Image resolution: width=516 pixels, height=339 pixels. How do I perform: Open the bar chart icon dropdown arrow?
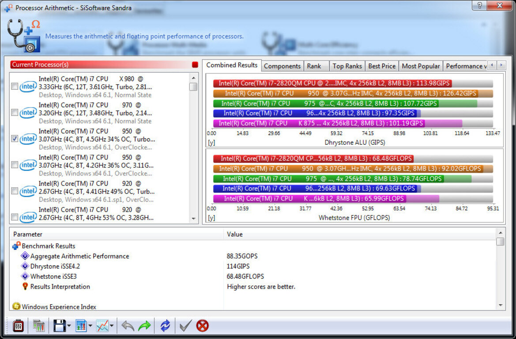[90, 326]
